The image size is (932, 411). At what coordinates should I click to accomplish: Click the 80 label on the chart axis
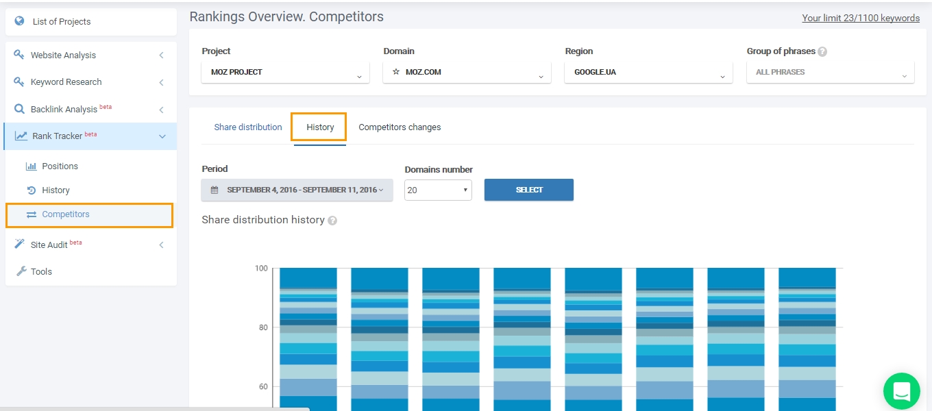pyautogui.click(x=263, y=327)
